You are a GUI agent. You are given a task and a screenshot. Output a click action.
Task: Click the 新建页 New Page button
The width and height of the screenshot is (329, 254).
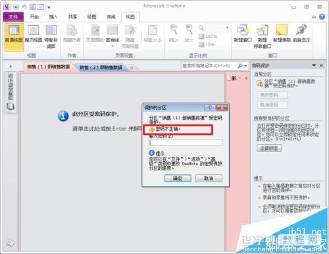coord(232,78)
